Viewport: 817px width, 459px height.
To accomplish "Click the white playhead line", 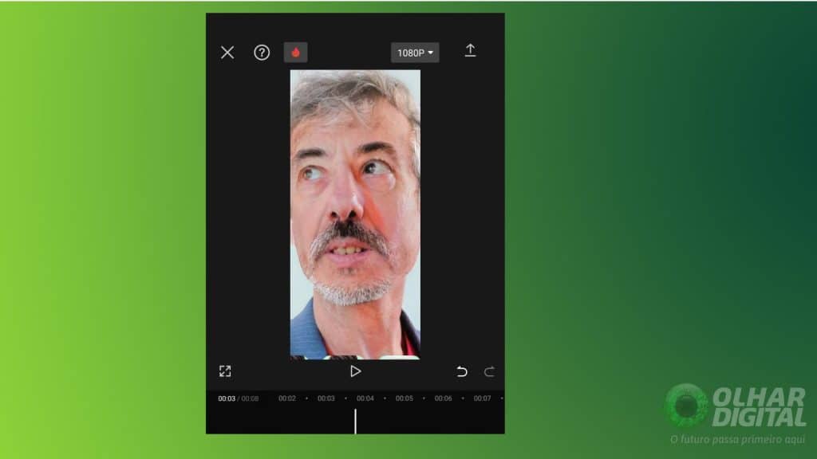I will point(355,421).
